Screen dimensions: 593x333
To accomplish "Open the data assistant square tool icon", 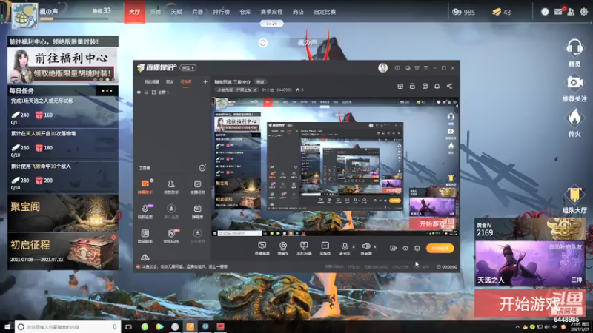I will (145, 236).
